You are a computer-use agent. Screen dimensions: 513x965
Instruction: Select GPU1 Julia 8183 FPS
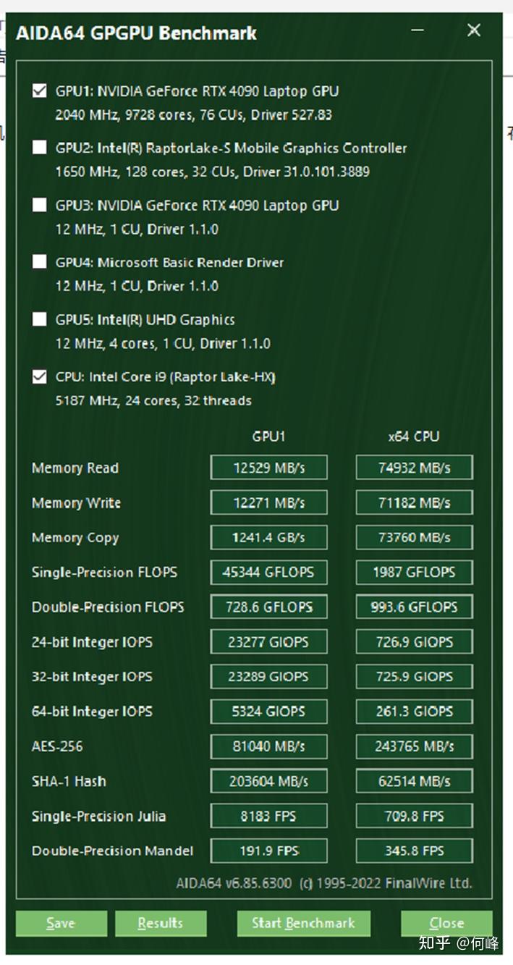click(269, 815)
